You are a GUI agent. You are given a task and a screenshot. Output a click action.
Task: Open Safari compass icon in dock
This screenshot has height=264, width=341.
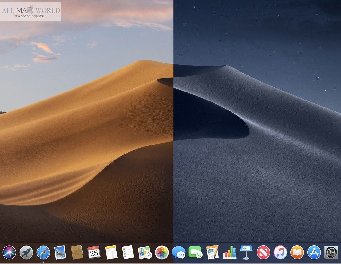pyautogui.click(x=43, y=252)
